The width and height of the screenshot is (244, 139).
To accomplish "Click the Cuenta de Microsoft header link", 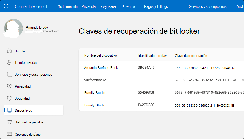I will click(31, 6).
